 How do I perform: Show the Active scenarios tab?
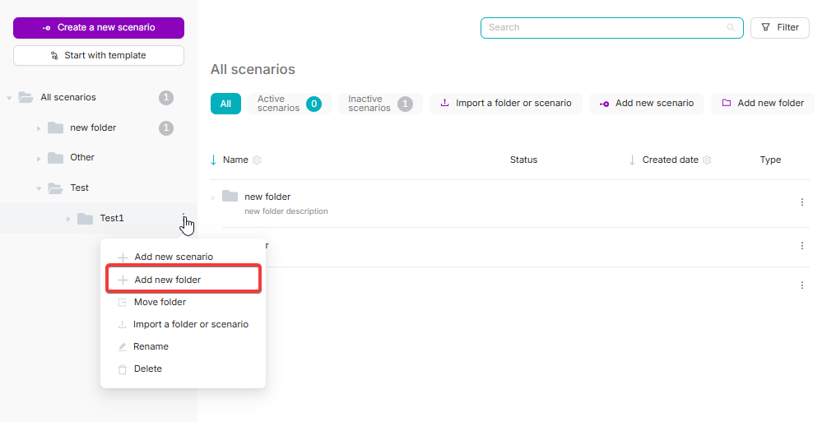288,104
